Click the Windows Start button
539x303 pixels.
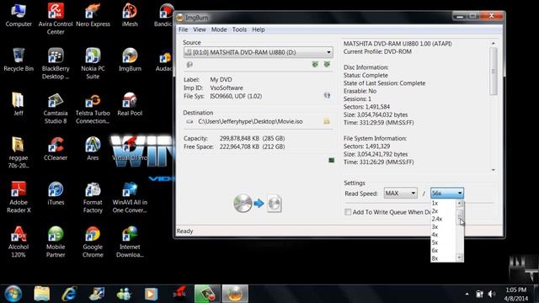click(13, 294)
